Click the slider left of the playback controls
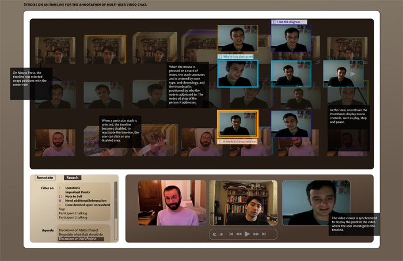The height and width of the screenshot is (261, 403). click(218, 234)
